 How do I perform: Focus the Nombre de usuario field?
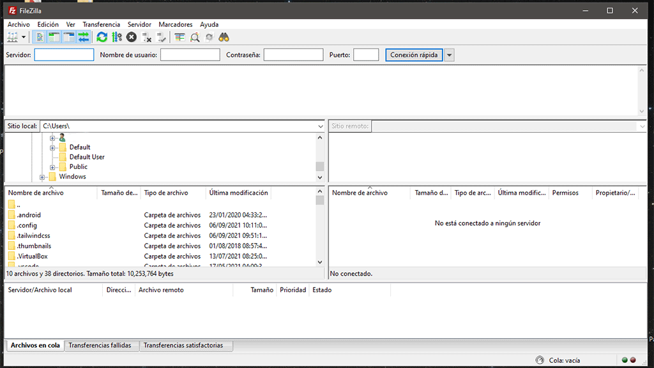(190, 55)
